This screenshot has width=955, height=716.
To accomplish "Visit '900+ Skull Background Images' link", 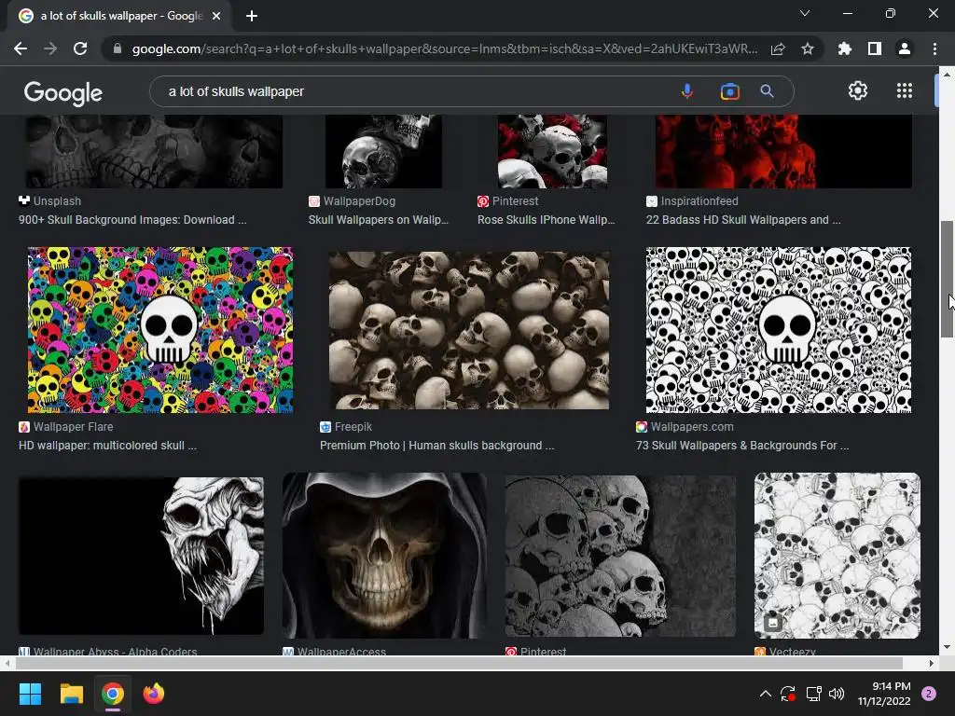I will click(x=132, y=220).
